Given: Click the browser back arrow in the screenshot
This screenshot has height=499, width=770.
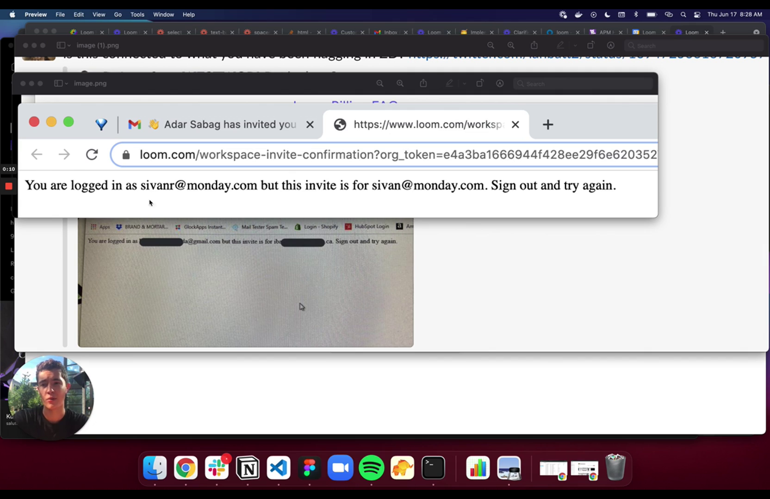Looking at the screenshot, I should point(37,154).
